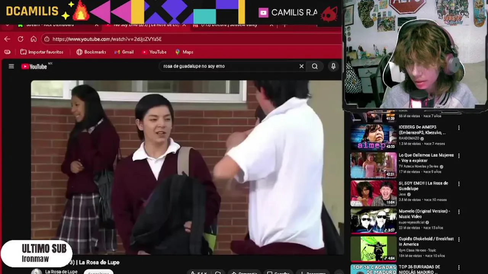Viewport: 488px width, 274px height.
Task: Open a new browser tab with plus
Action: point(284,25)
